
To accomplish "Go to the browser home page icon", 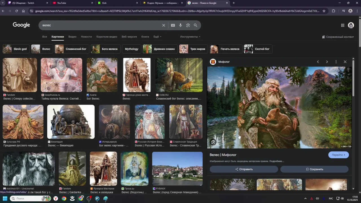I will [23, 11].
